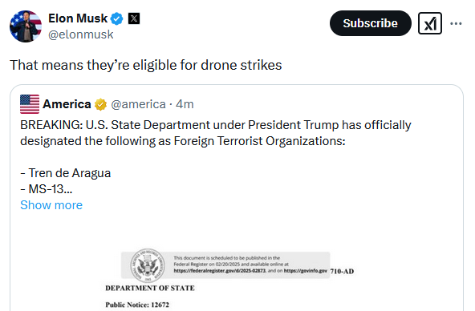Open the Elon Musk display name
This screenshot has height=311, width=475.
[78, 18]
